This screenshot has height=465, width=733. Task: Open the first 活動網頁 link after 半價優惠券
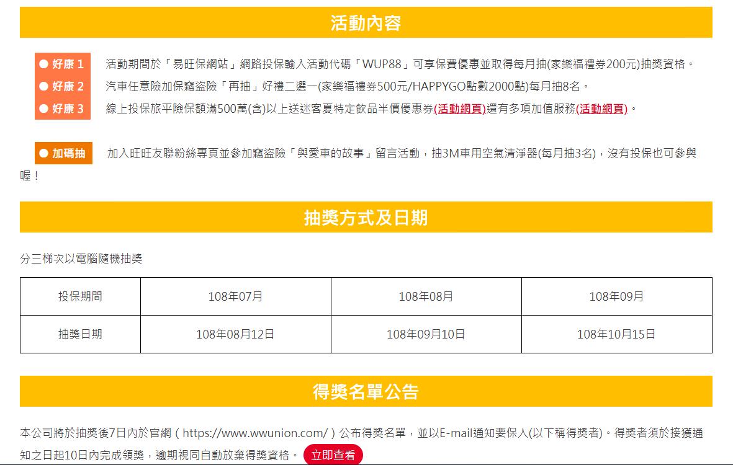pos(460,108)
